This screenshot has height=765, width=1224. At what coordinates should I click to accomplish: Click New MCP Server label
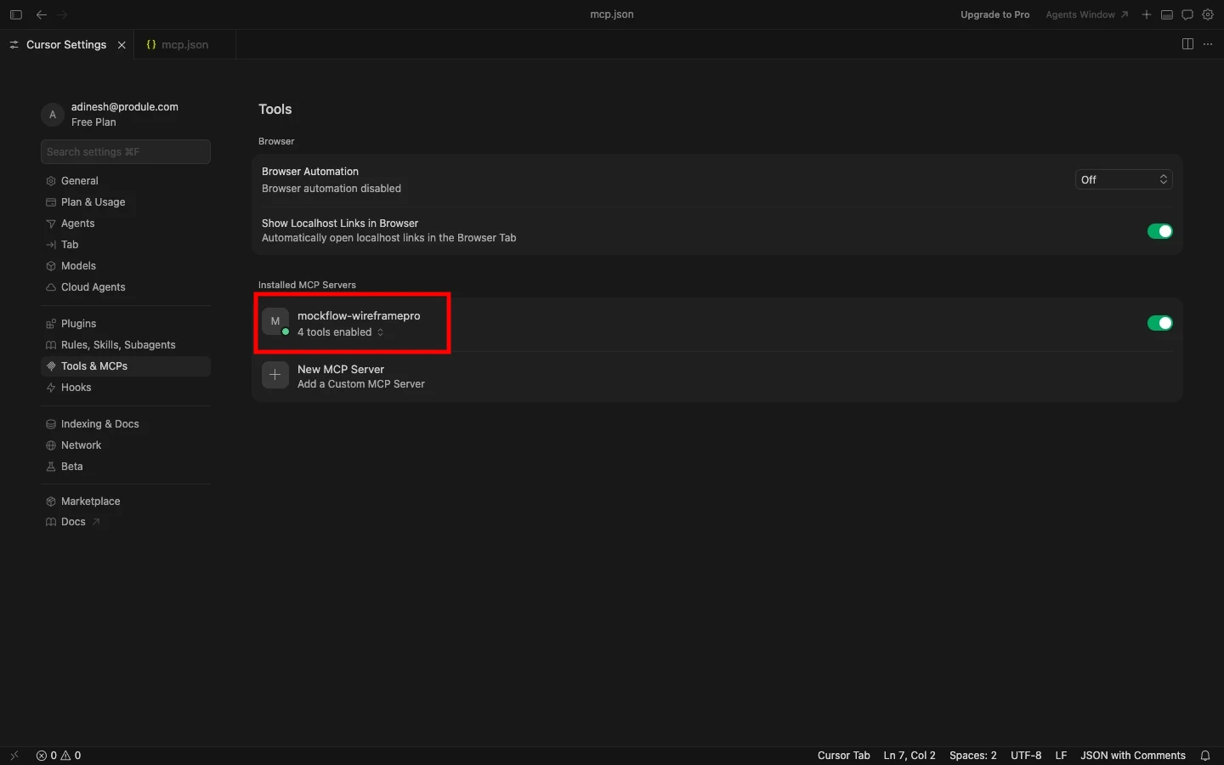click(341, 369)
